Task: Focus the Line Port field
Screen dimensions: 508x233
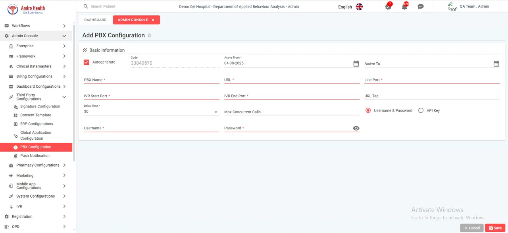Action: [432, 80]
